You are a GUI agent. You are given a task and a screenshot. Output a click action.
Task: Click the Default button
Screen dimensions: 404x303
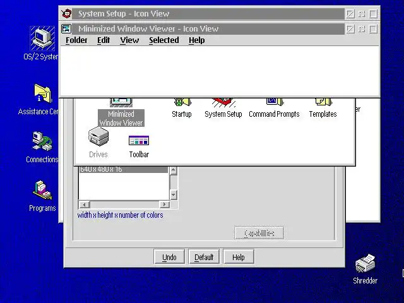coord(204,257)
